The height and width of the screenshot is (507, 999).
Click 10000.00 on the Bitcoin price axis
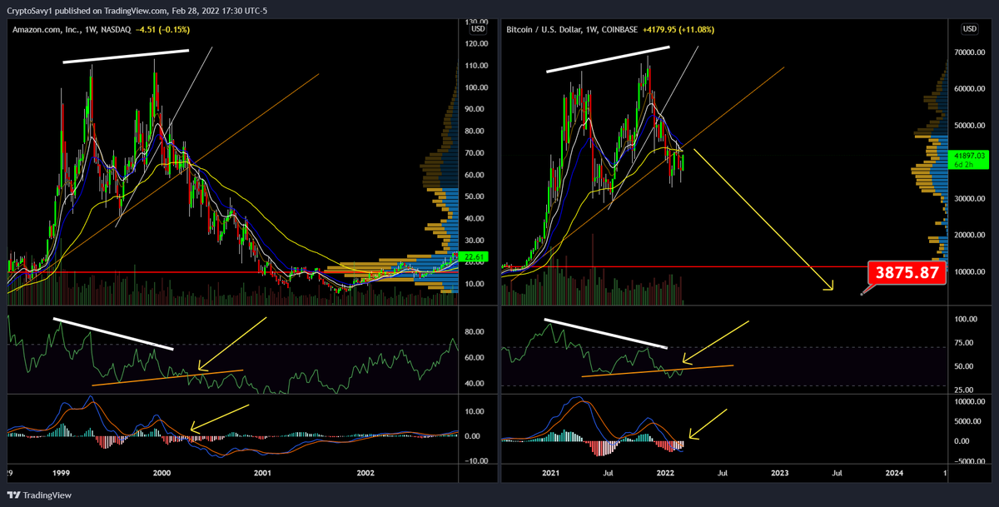(970, 271)
